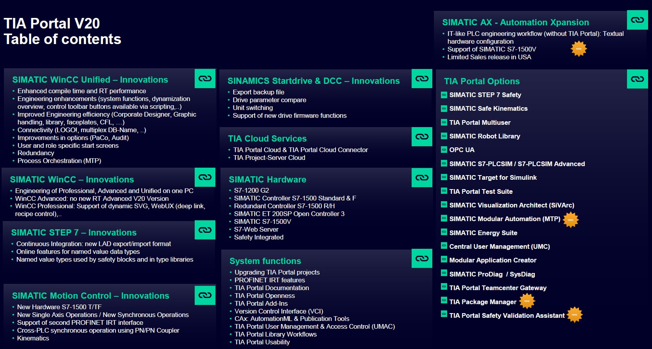Click link icon beside SIMATIC Robot Library
Screen dimensions: 652x349
(444, 136)
